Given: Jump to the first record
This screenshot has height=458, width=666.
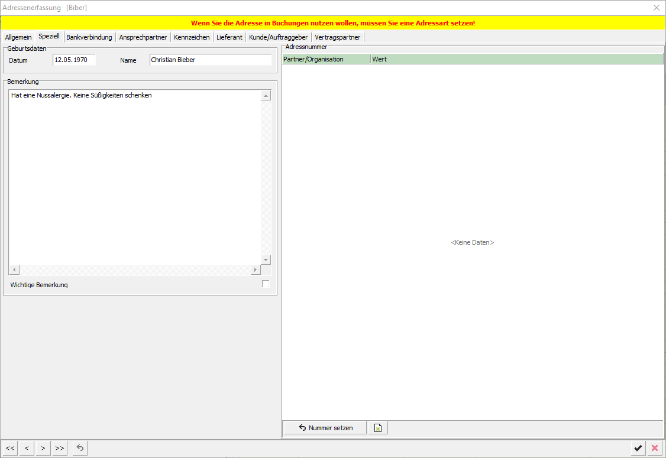Looking at the screenshot, I should [x=9, y=448].
